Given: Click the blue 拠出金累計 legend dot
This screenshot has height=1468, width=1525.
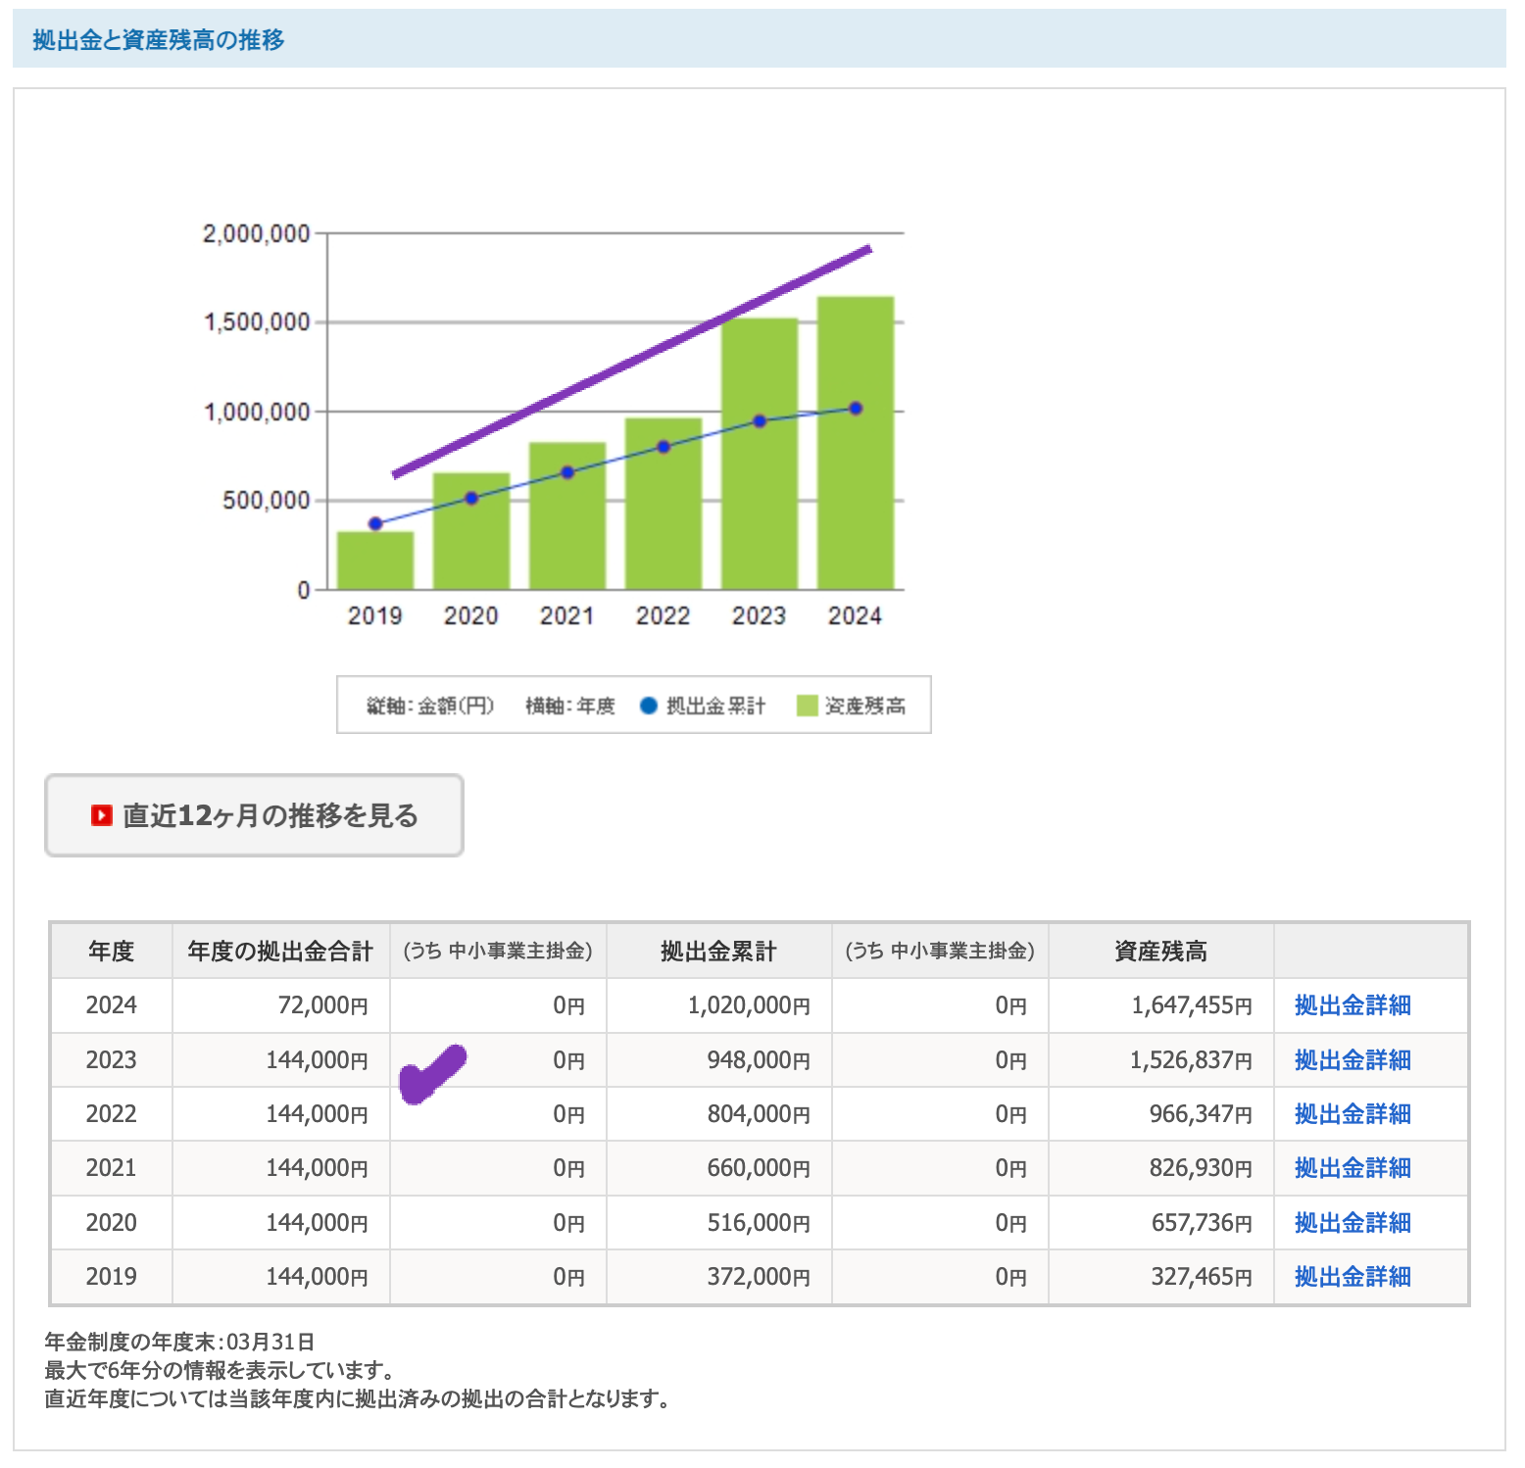Looking at the screenshot, I should 648,706.
